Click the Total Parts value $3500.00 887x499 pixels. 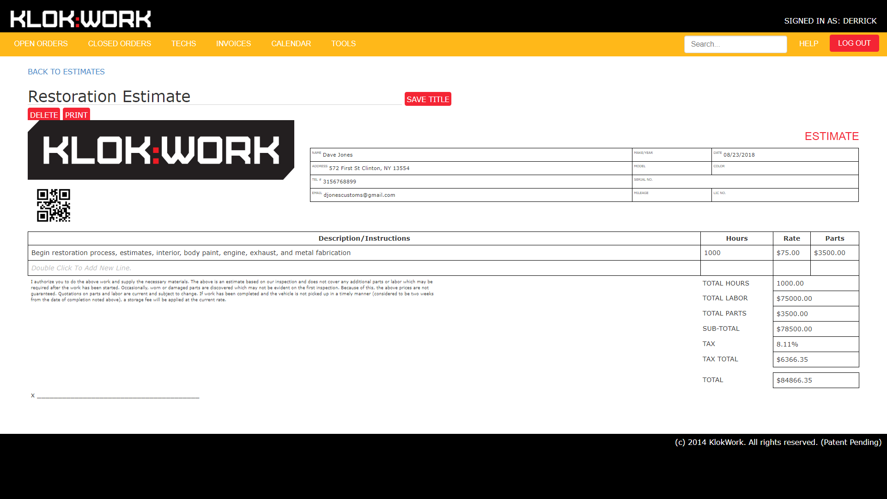tap(816, 314)
